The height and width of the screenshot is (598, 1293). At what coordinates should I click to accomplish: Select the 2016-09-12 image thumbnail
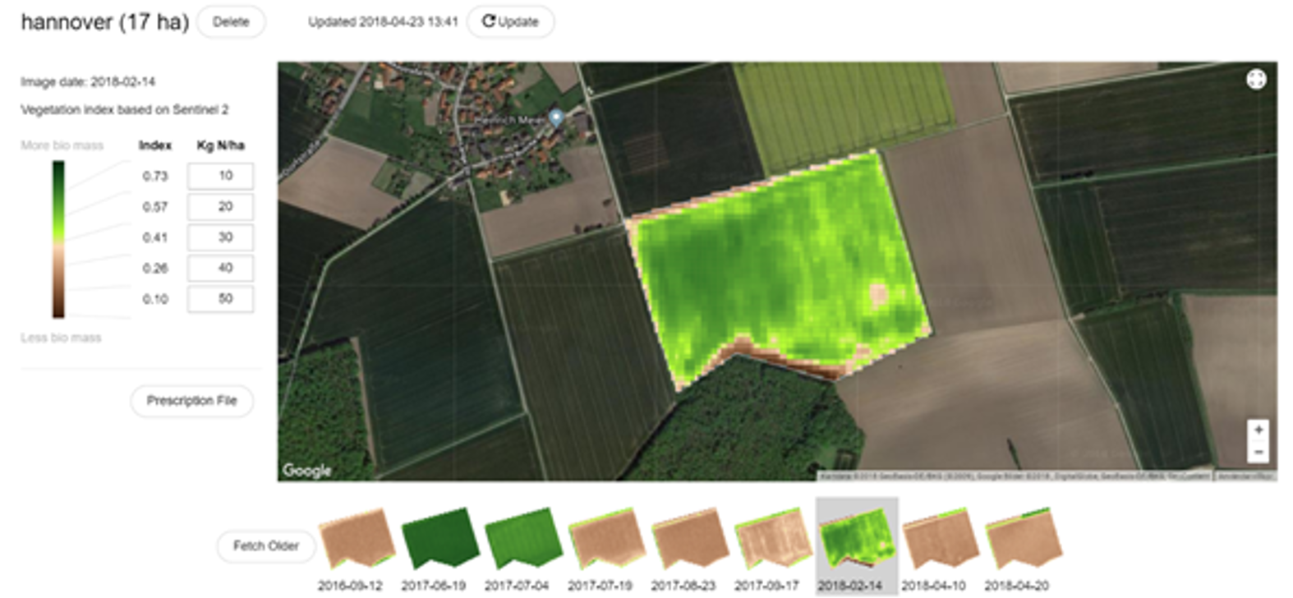pos(357,539)
